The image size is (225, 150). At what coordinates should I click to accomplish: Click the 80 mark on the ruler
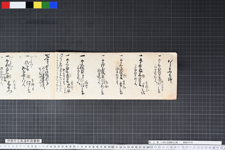click(x=36, y=147)
